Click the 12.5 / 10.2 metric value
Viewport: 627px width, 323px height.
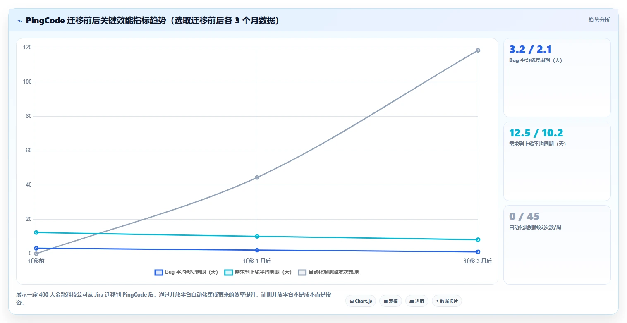(536, 133)
